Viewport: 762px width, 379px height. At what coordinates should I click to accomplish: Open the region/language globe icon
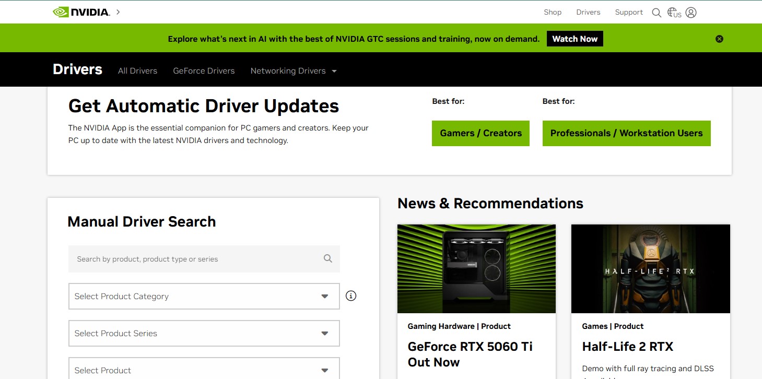(x=673, y=12)
